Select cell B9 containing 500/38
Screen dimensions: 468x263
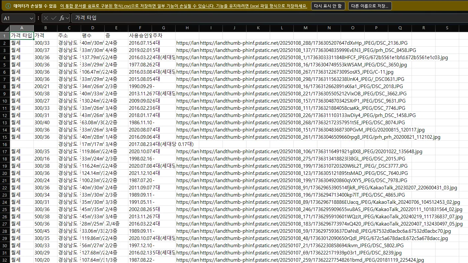click(x=45, y=94)
